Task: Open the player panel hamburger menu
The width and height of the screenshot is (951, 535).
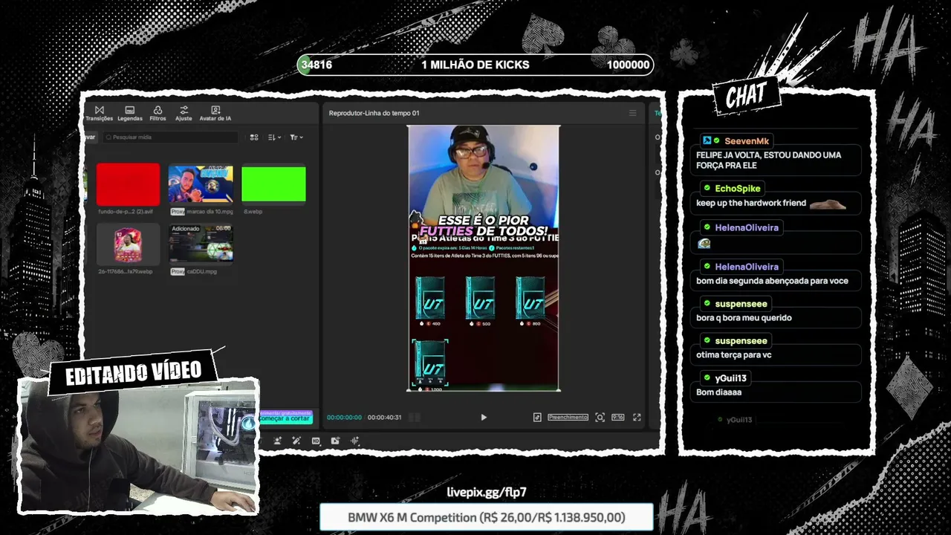Action: coord(632,113)
